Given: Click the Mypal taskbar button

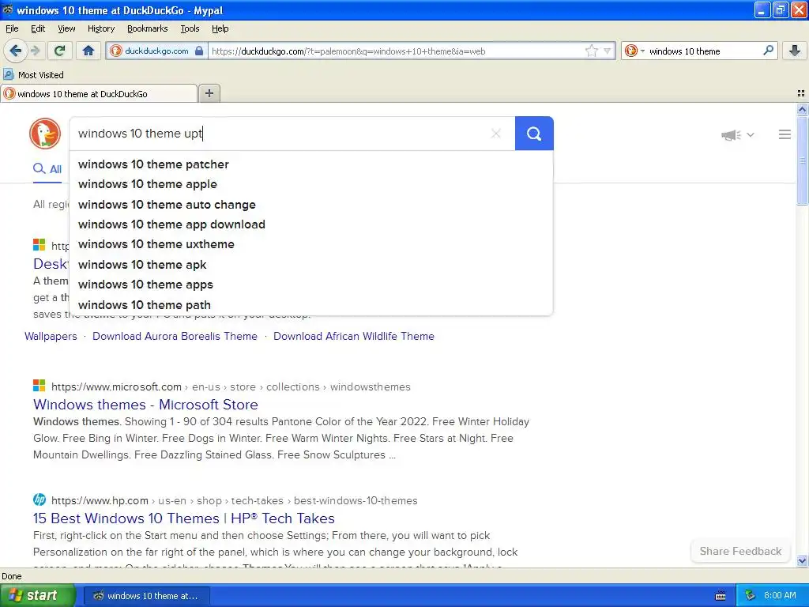Looking at the screenshot, I should tap(146, 596).
